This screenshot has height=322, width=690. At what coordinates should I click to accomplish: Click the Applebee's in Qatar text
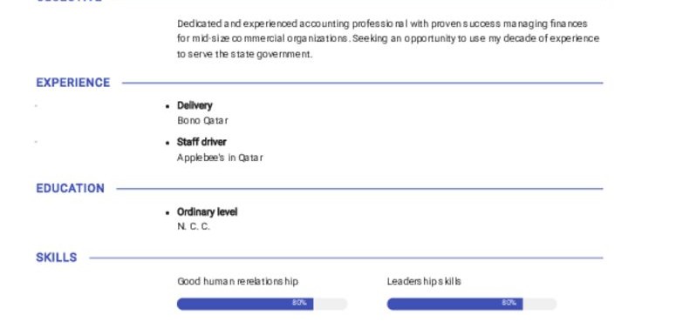[220, 158]
